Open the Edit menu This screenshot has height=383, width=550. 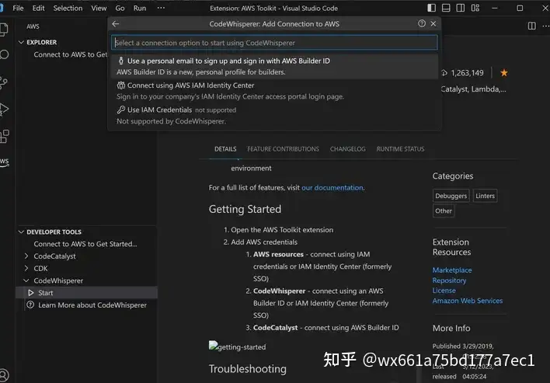(x=39, y=8)
